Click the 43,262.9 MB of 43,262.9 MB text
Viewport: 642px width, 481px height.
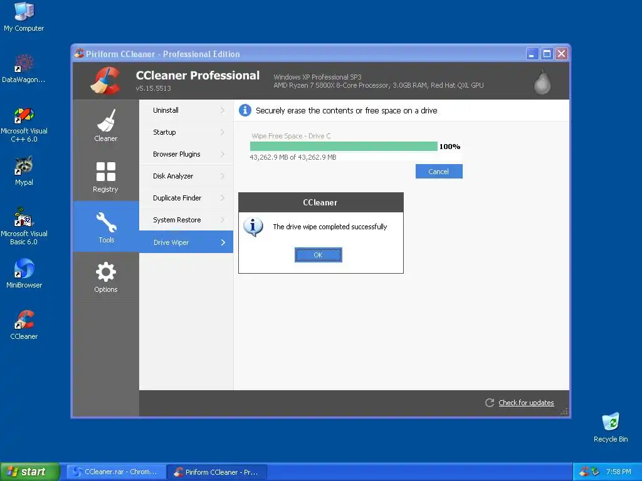[x=293, y=157]
